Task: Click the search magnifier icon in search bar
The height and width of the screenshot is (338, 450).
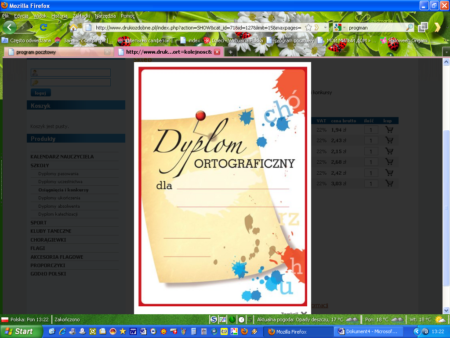Action: coord(410,27)
